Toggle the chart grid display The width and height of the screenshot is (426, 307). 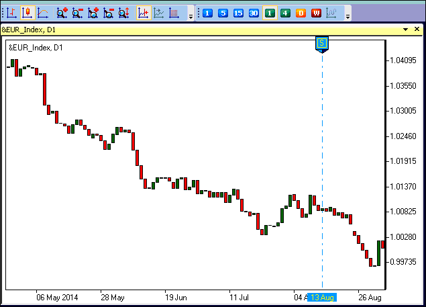tap(174, 13)
